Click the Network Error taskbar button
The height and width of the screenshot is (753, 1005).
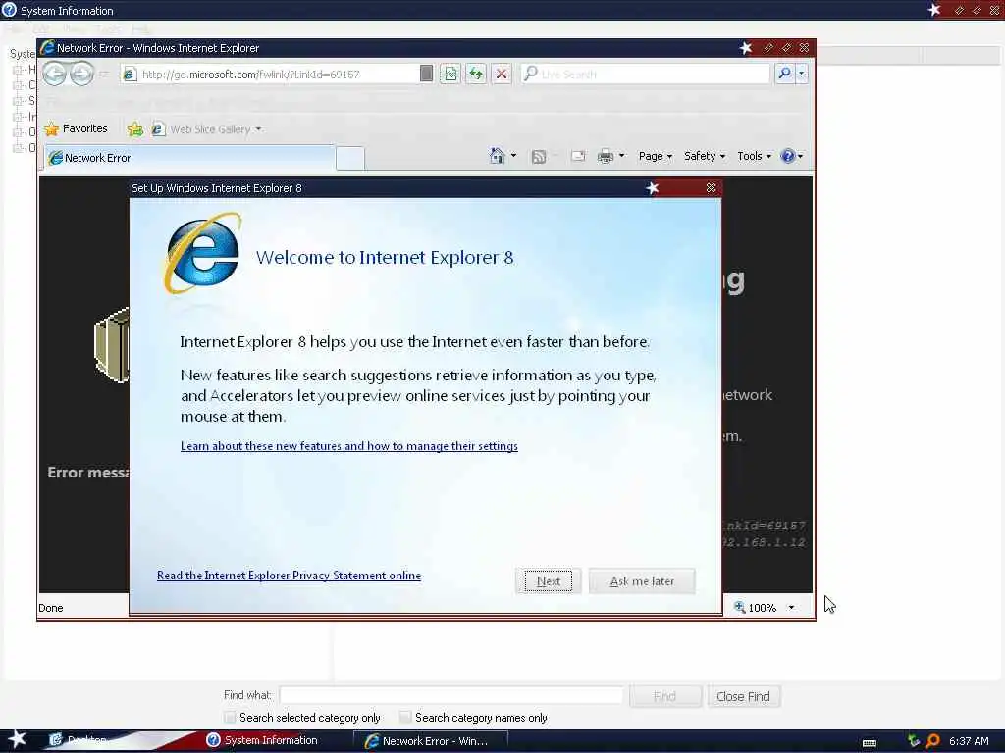431,741
